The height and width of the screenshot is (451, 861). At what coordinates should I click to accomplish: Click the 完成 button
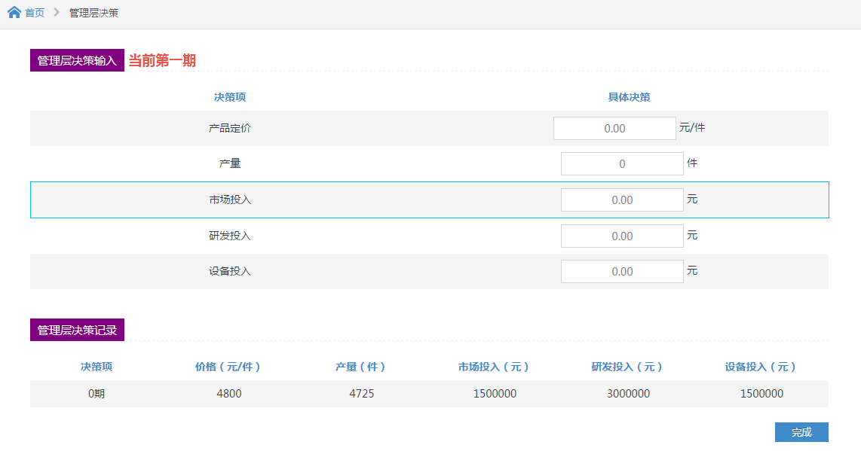click(x=801, y=432)
